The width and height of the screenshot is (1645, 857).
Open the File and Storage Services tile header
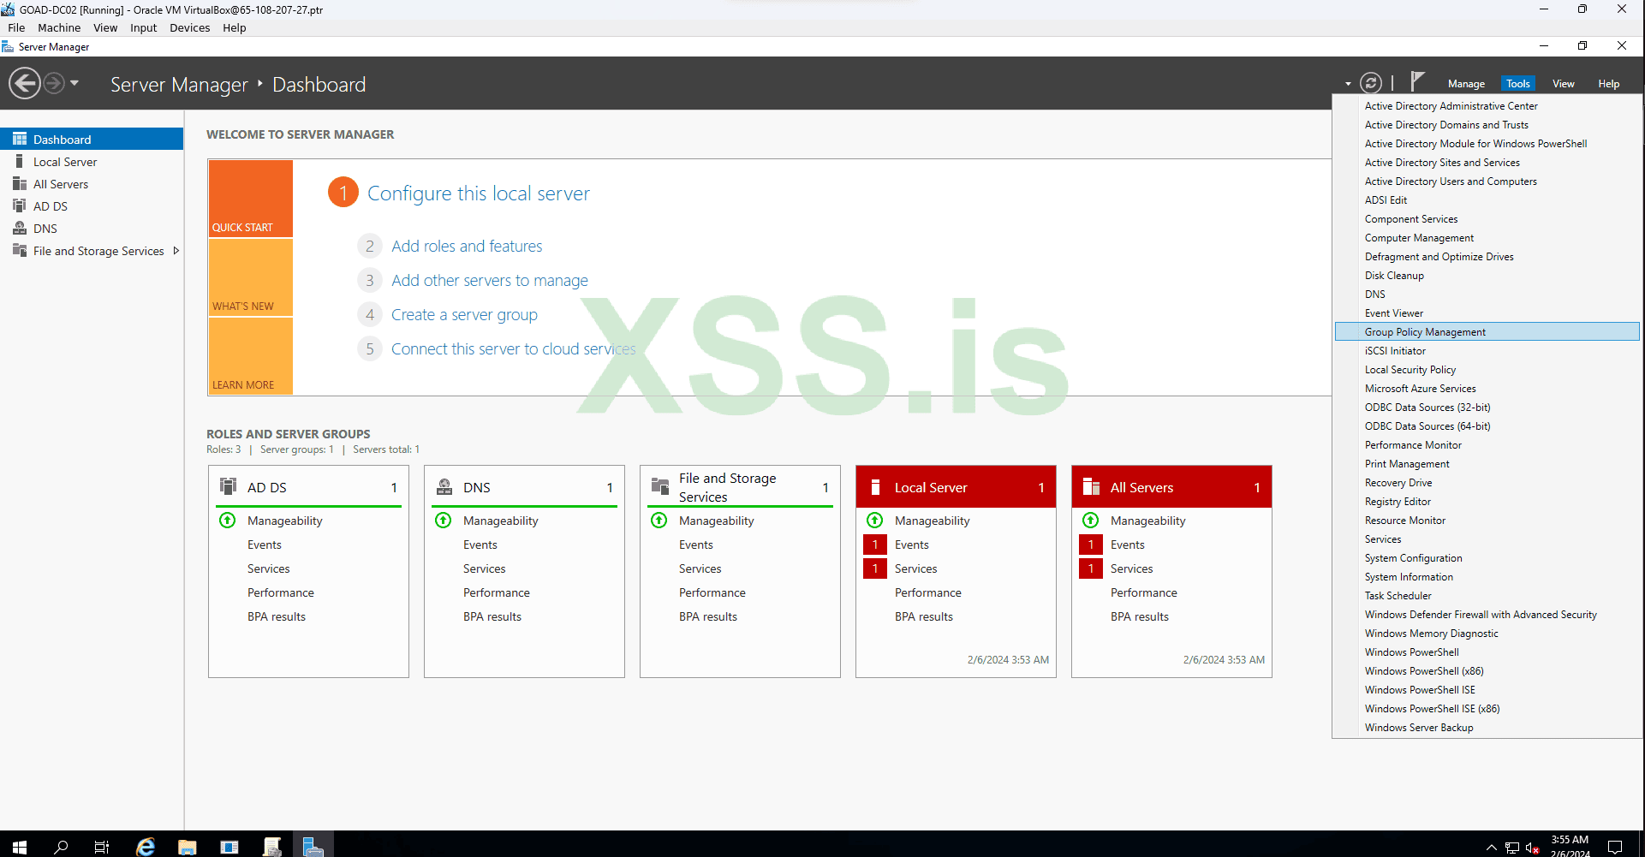(740, 487)
